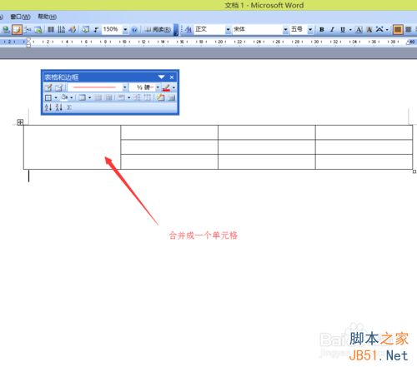Open the 表格和边框 toolbar options arrow
This screenshot has width=417, height=367.
(162, 77)
